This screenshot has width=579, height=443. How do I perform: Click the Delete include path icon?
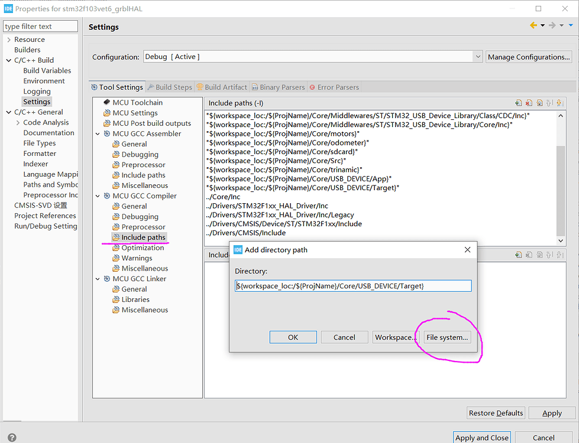point(529,103)
